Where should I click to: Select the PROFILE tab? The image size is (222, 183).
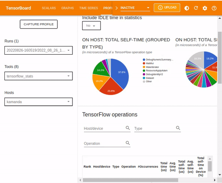pyautogui.click(x=108, y=8)
